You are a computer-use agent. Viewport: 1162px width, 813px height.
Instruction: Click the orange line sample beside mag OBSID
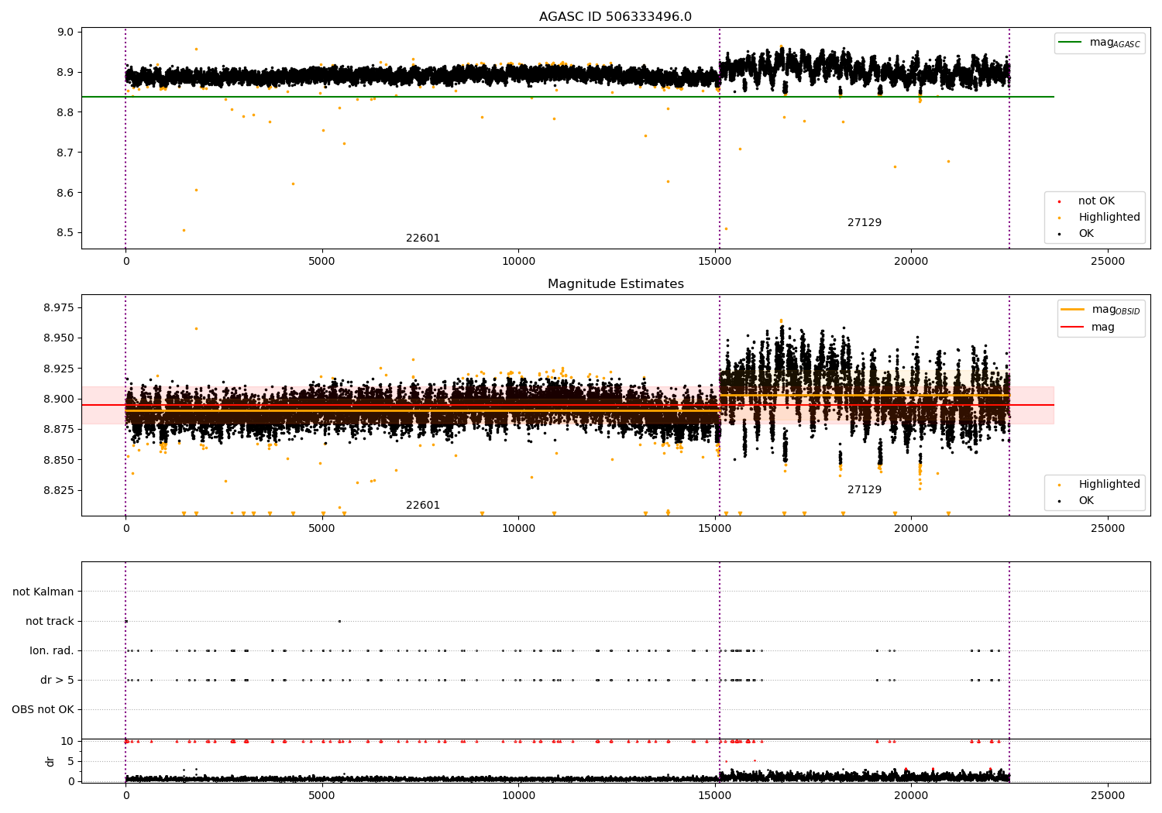(x=1073, y=310)
